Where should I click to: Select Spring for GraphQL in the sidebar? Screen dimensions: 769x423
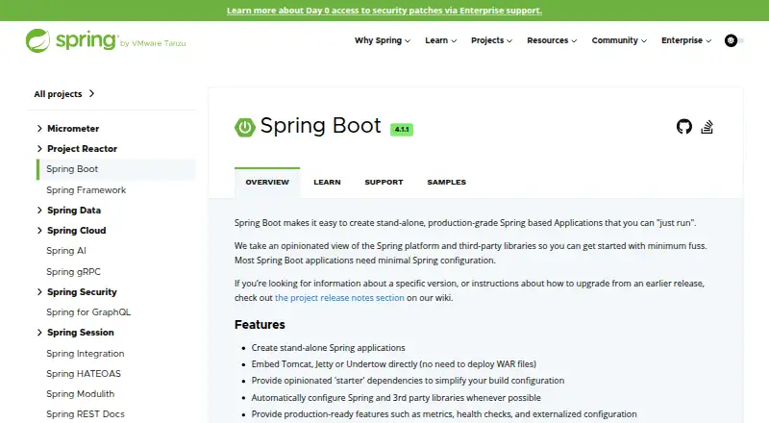88,312
